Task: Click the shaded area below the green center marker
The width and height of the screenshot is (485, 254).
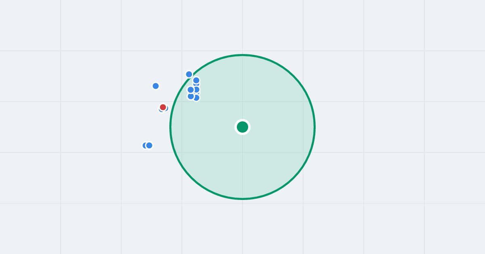Action: point(242,165)
